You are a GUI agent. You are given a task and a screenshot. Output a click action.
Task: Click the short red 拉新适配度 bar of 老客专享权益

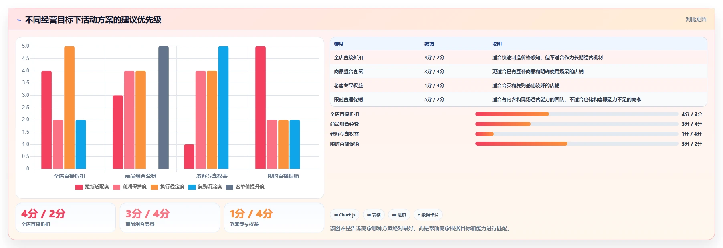[189, 156]
